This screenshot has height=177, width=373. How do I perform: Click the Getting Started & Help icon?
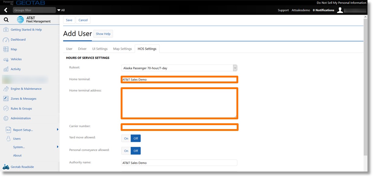coord(6,30)
